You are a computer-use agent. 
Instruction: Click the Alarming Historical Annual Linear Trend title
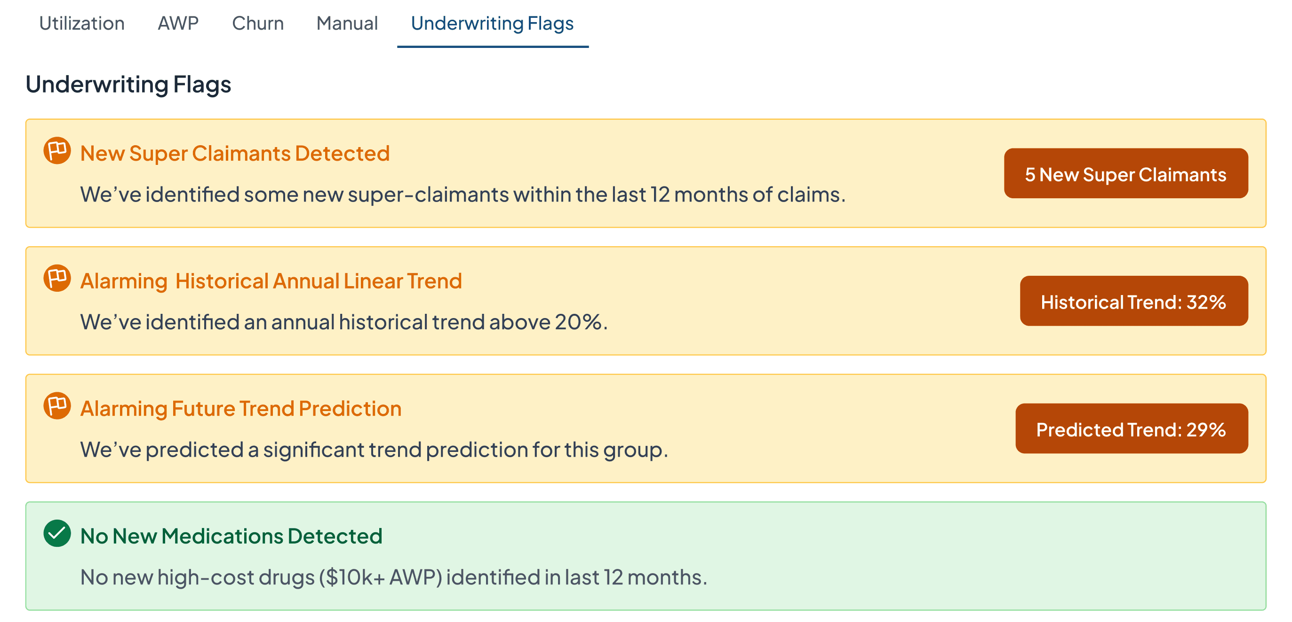271,281
